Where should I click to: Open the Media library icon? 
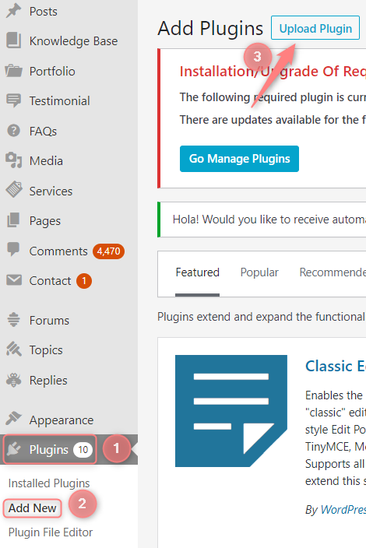(x=14, y=160)
